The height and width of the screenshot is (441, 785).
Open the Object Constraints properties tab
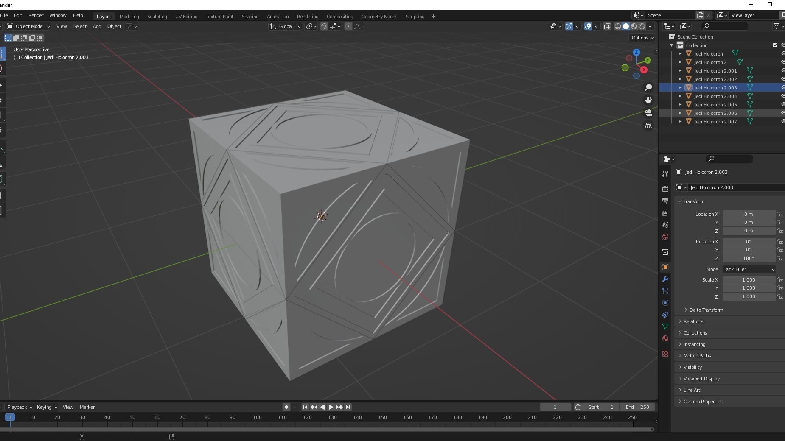pos(665,315)
